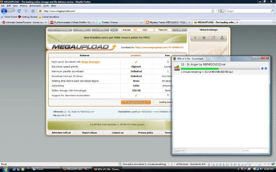
Task: Click the 9000 reward points banner
Action: 117,38
